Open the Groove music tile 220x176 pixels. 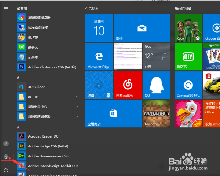(x=212, y=28)
